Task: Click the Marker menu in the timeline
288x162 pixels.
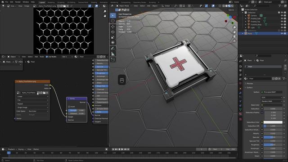Action: (x=36, y=149)
